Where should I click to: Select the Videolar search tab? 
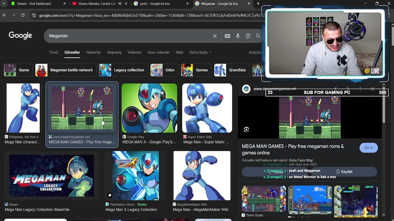coord(135,52)
